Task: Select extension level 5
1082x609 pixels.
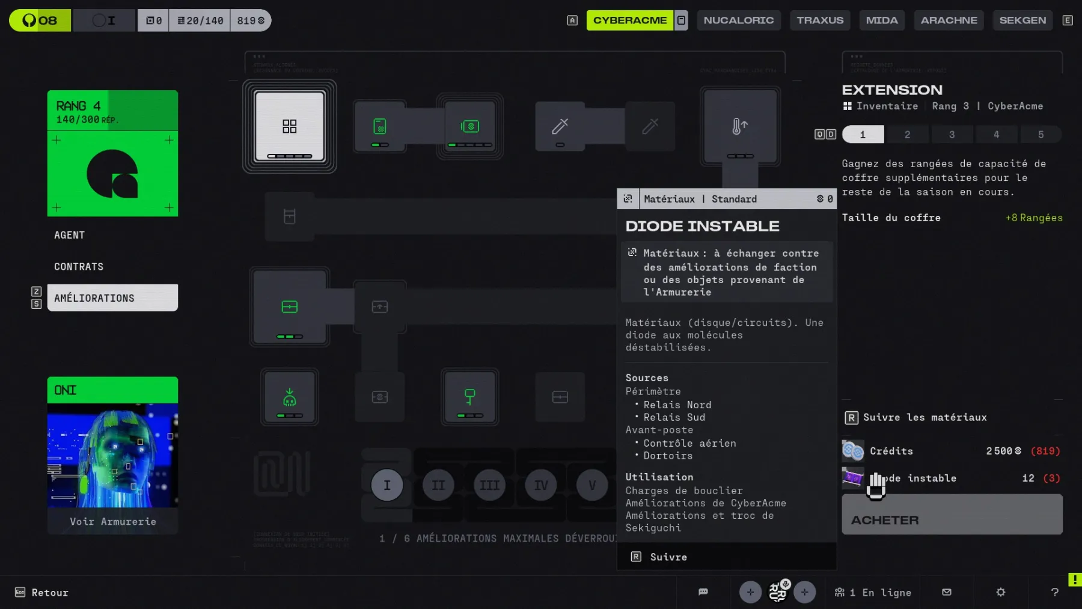Action: coord(1041,135)
